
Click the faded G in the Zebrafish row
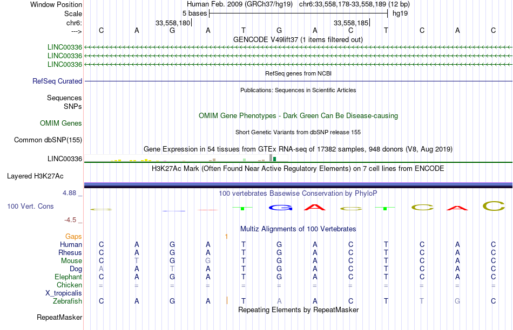(457, 301)
